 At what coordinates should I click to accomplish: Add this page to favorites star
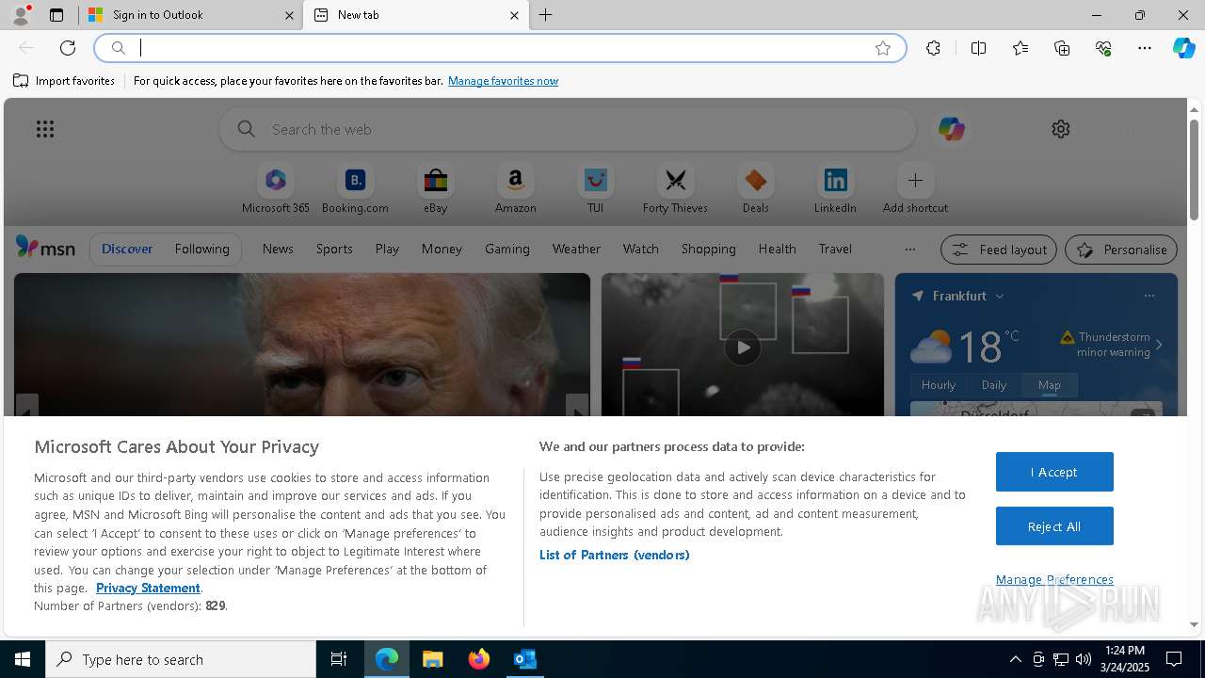883,48
